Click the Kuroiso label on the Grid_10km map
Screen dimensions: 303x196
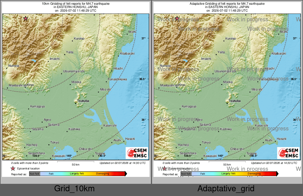click(x=79, y=38)
